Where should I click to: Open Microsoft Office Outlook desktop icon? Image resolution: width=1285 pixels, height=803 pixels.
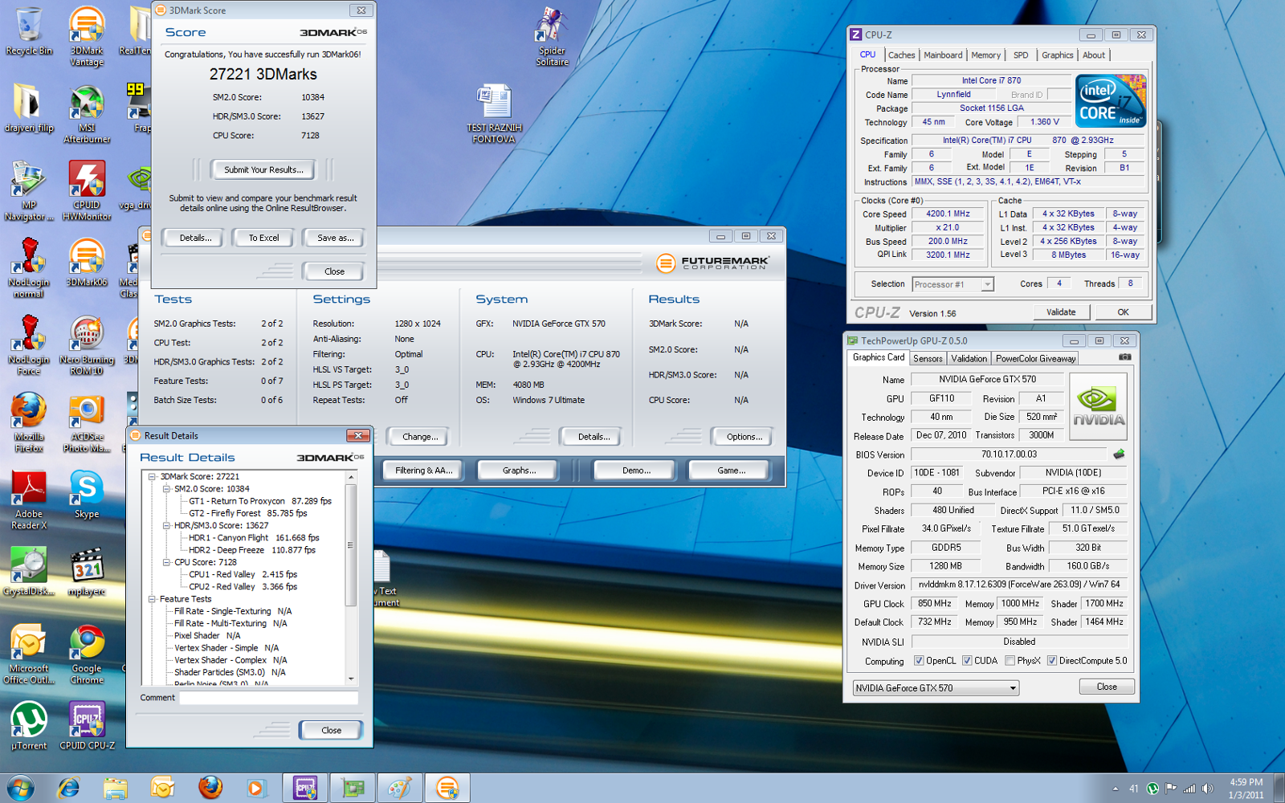click(x=29, y=653)
